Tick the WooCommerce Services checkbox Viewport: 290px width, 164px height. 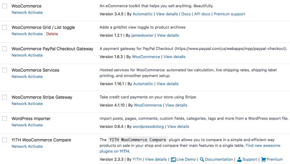pyautogui.click(x=5, y=70)
